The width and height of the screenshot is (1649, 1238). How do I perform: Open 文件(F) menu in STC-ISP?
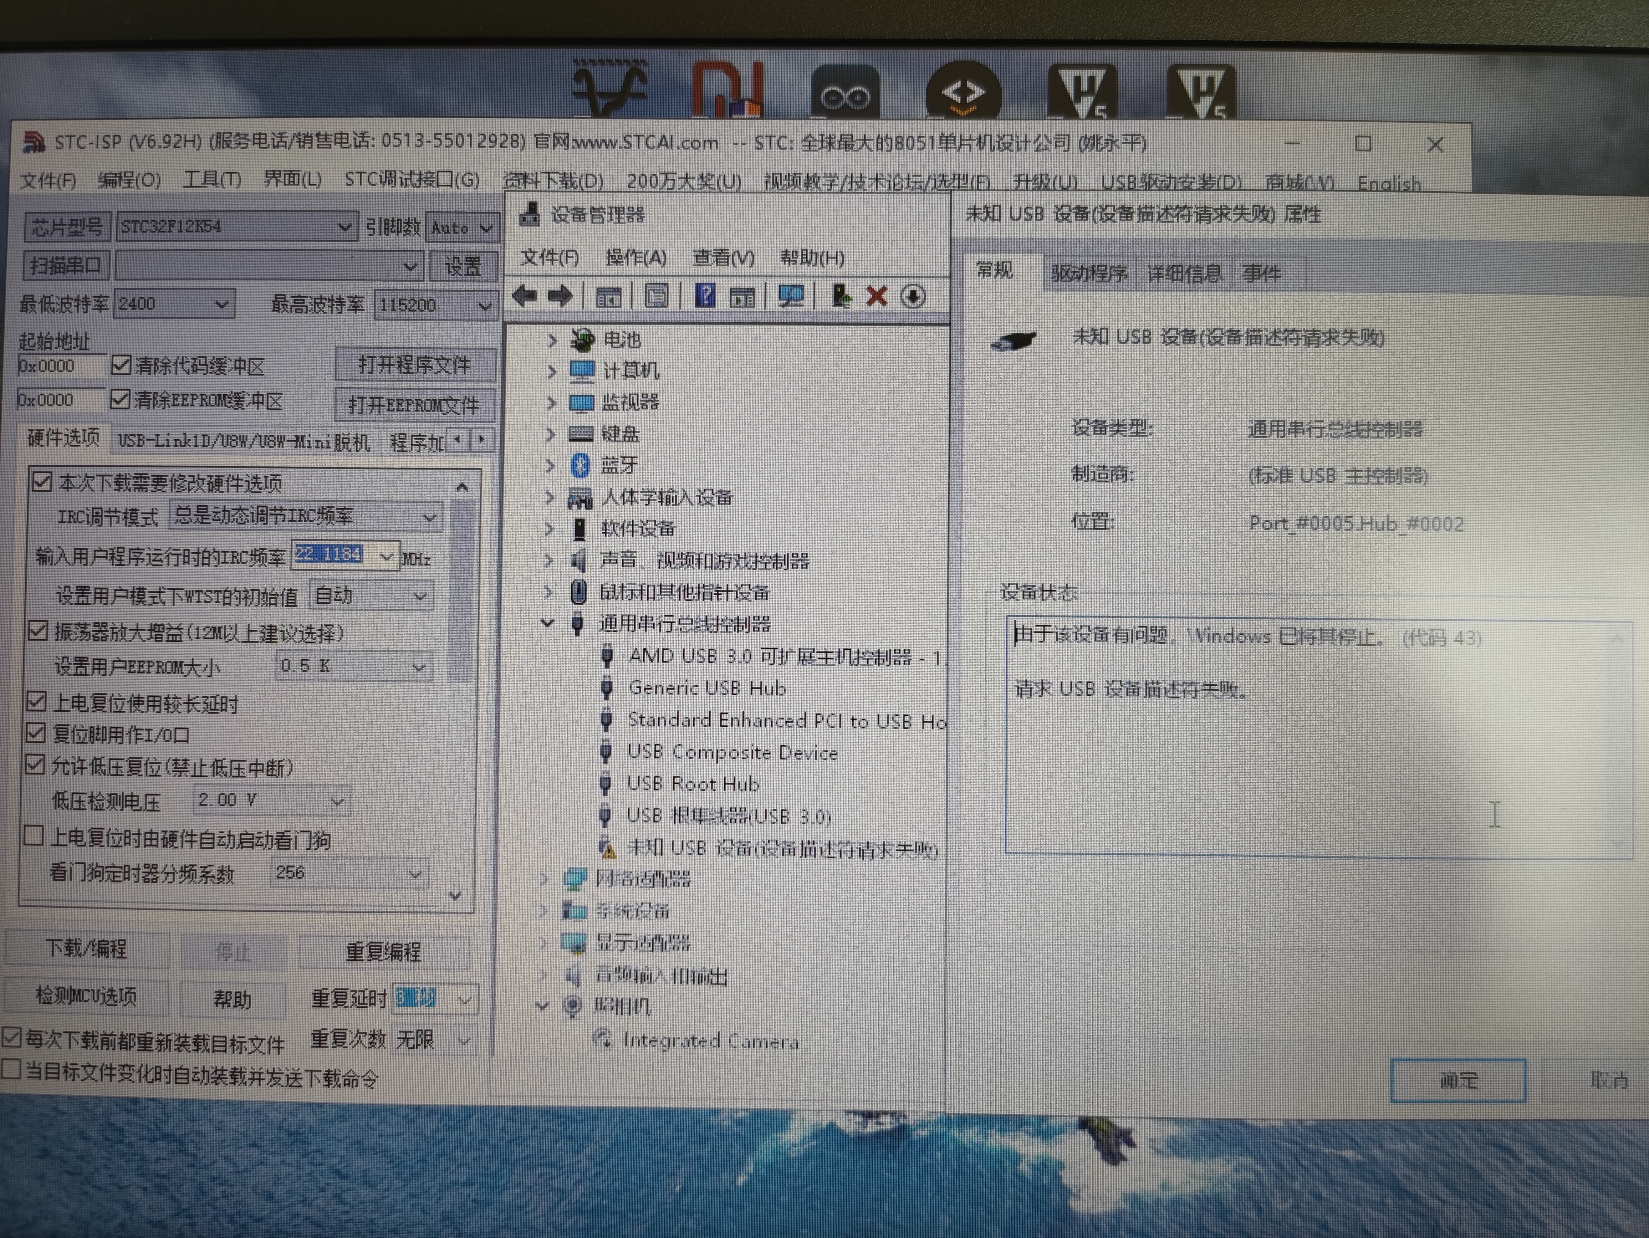tap(48, 180)
